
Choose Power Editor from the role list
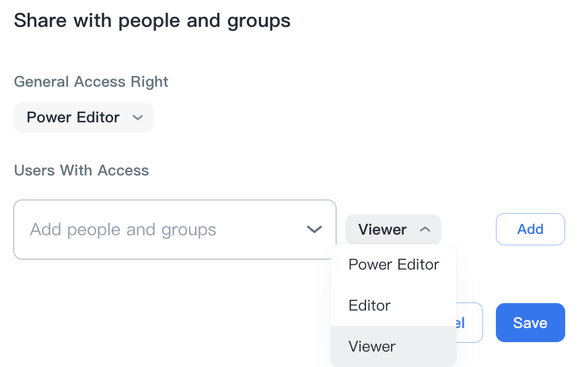point(394,265)
